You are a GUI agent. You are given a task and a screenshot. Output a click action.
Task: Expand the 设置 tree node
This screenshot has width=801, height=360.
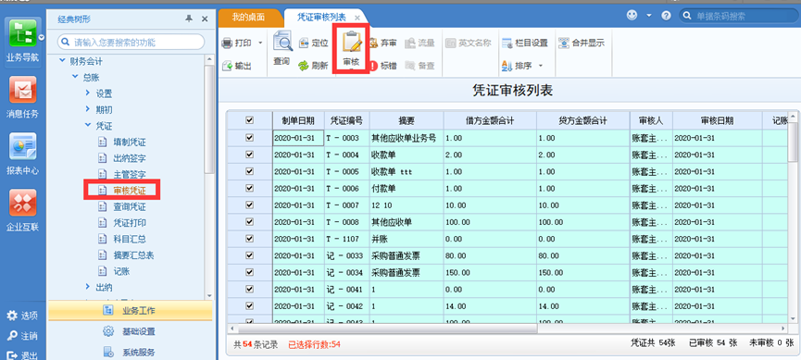point(87,93)
